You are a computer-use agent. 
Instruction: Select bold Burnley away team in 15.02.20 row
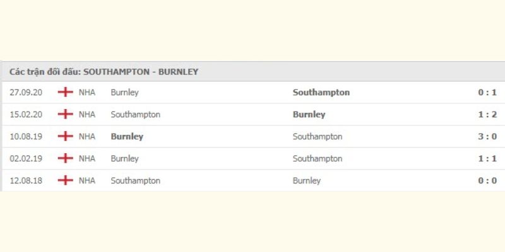point(309,115)
